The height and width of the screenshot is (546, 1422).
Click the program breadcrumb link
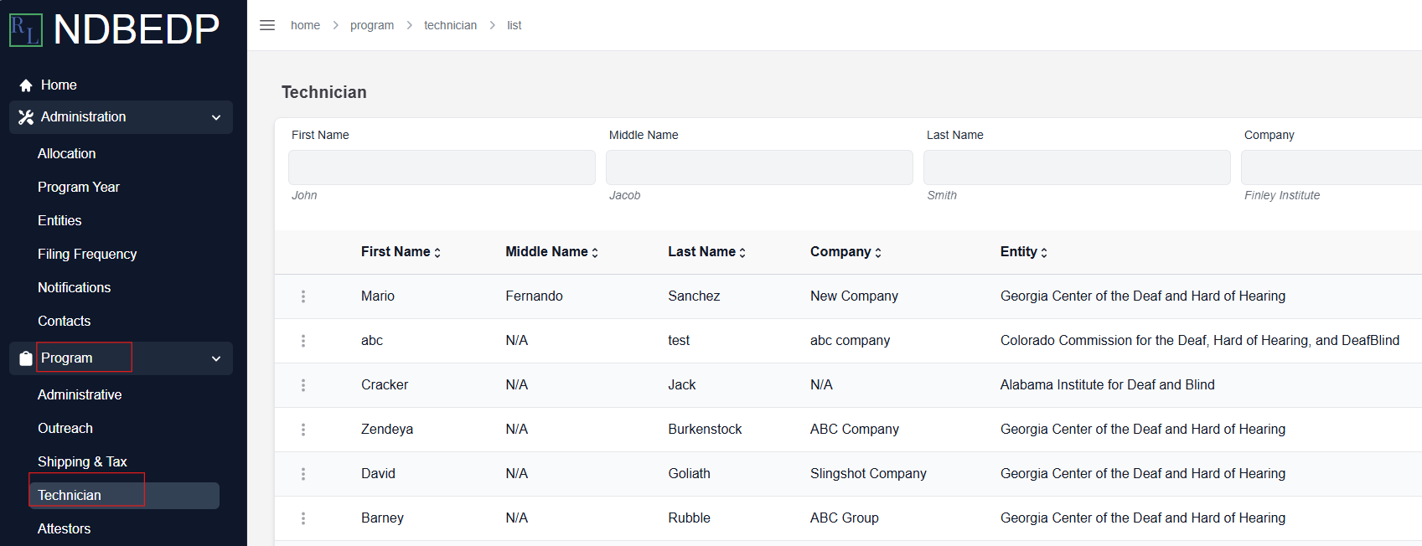click(372, 25)
